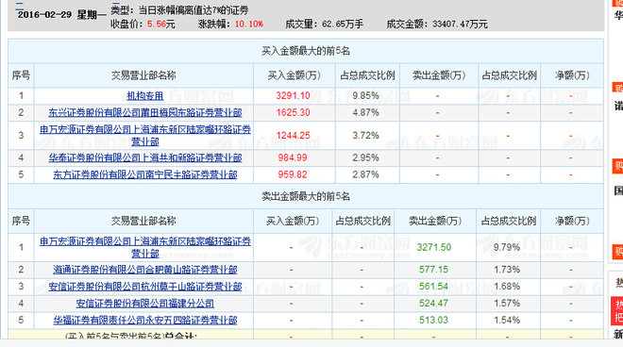The width and height of the screenshot is (623, 347).
Task: Click 安信证券福建分公司 link
Action: click(145, 304)
